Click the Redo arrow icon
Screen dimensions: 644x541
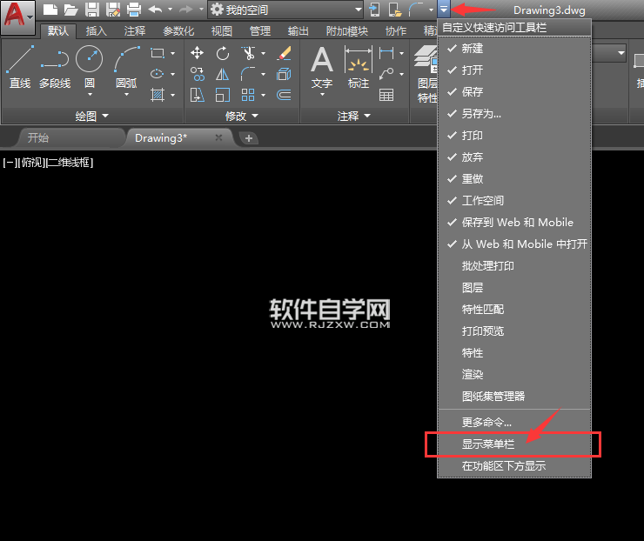point(186,9)
